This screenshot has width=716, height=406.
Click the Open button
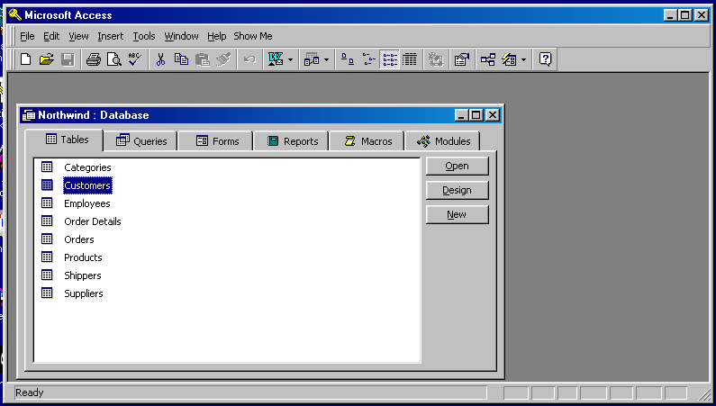[458, 166]
